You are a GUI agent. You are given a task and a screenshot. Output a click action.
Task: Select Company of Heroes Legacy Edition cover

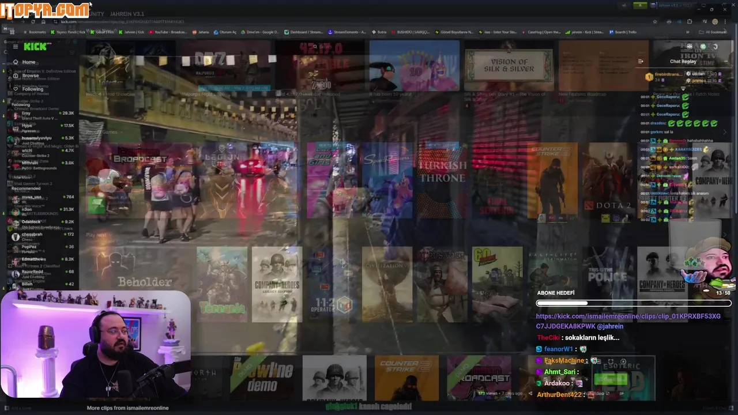[x=277, y=284]
